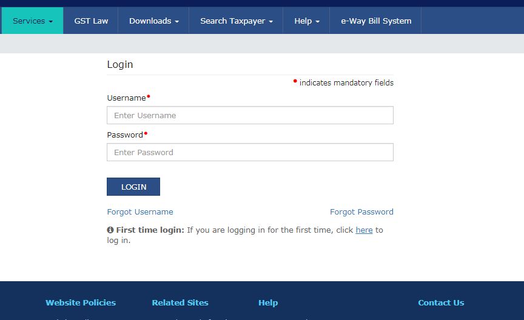Focus the Enter Password input field
This screenshot has height=320, width=524.
click(250, 152)
